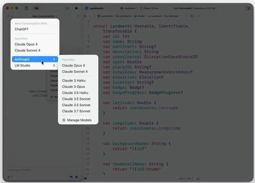Choose Claude 3 Opus model

tap(78, 87)
